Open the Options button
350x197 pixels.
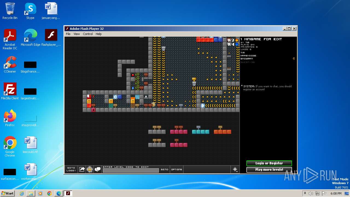[x=177, y=170]
